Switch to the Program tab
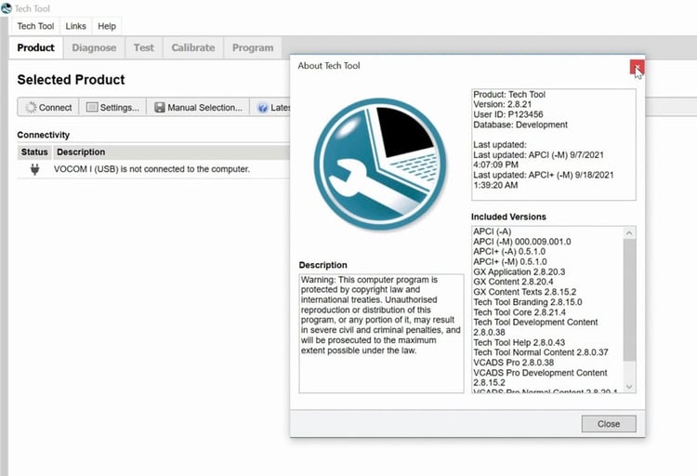This screenshot has height=476, width=697. click(x=253, y=47)
